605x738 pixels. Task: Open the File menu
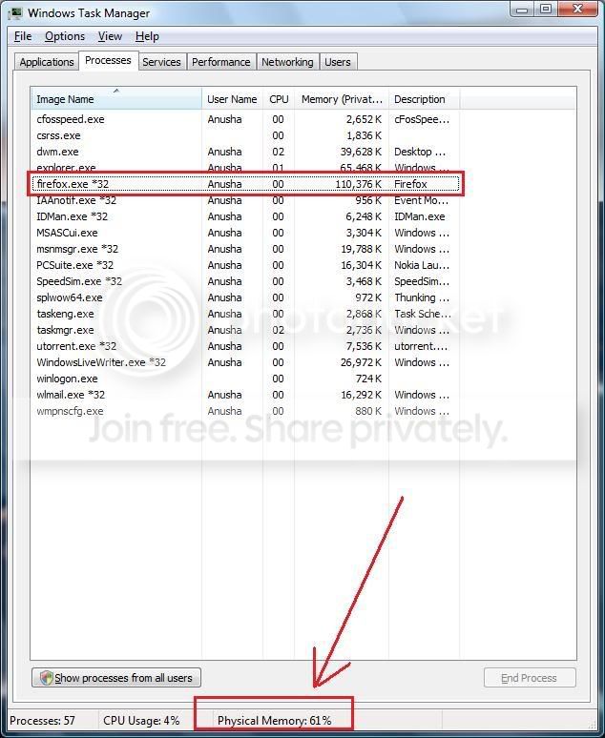(23, 36)
